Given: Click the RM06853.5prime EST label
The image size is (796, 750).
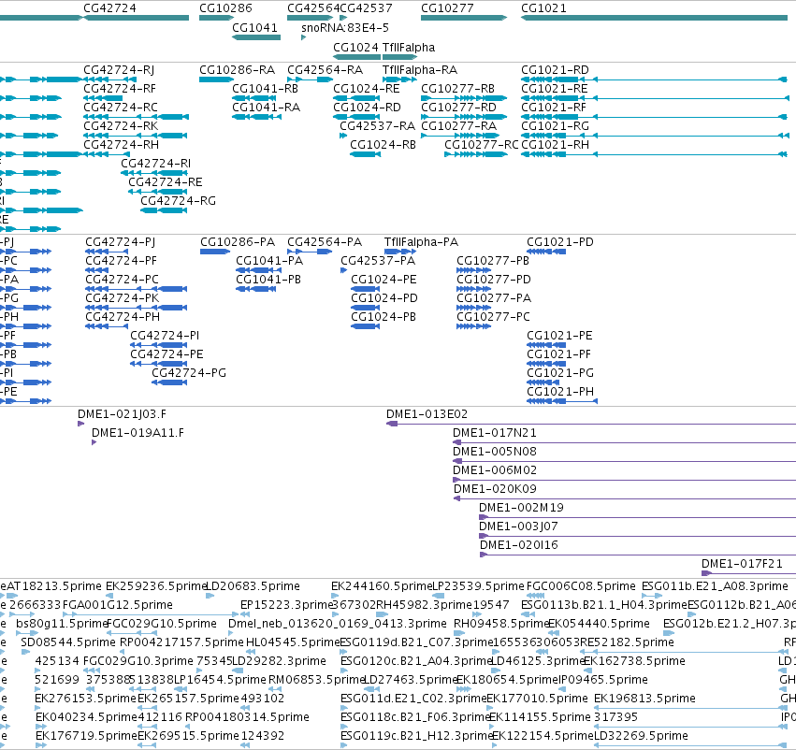Looking at the screenshot, I should click(x=317, y=680).
